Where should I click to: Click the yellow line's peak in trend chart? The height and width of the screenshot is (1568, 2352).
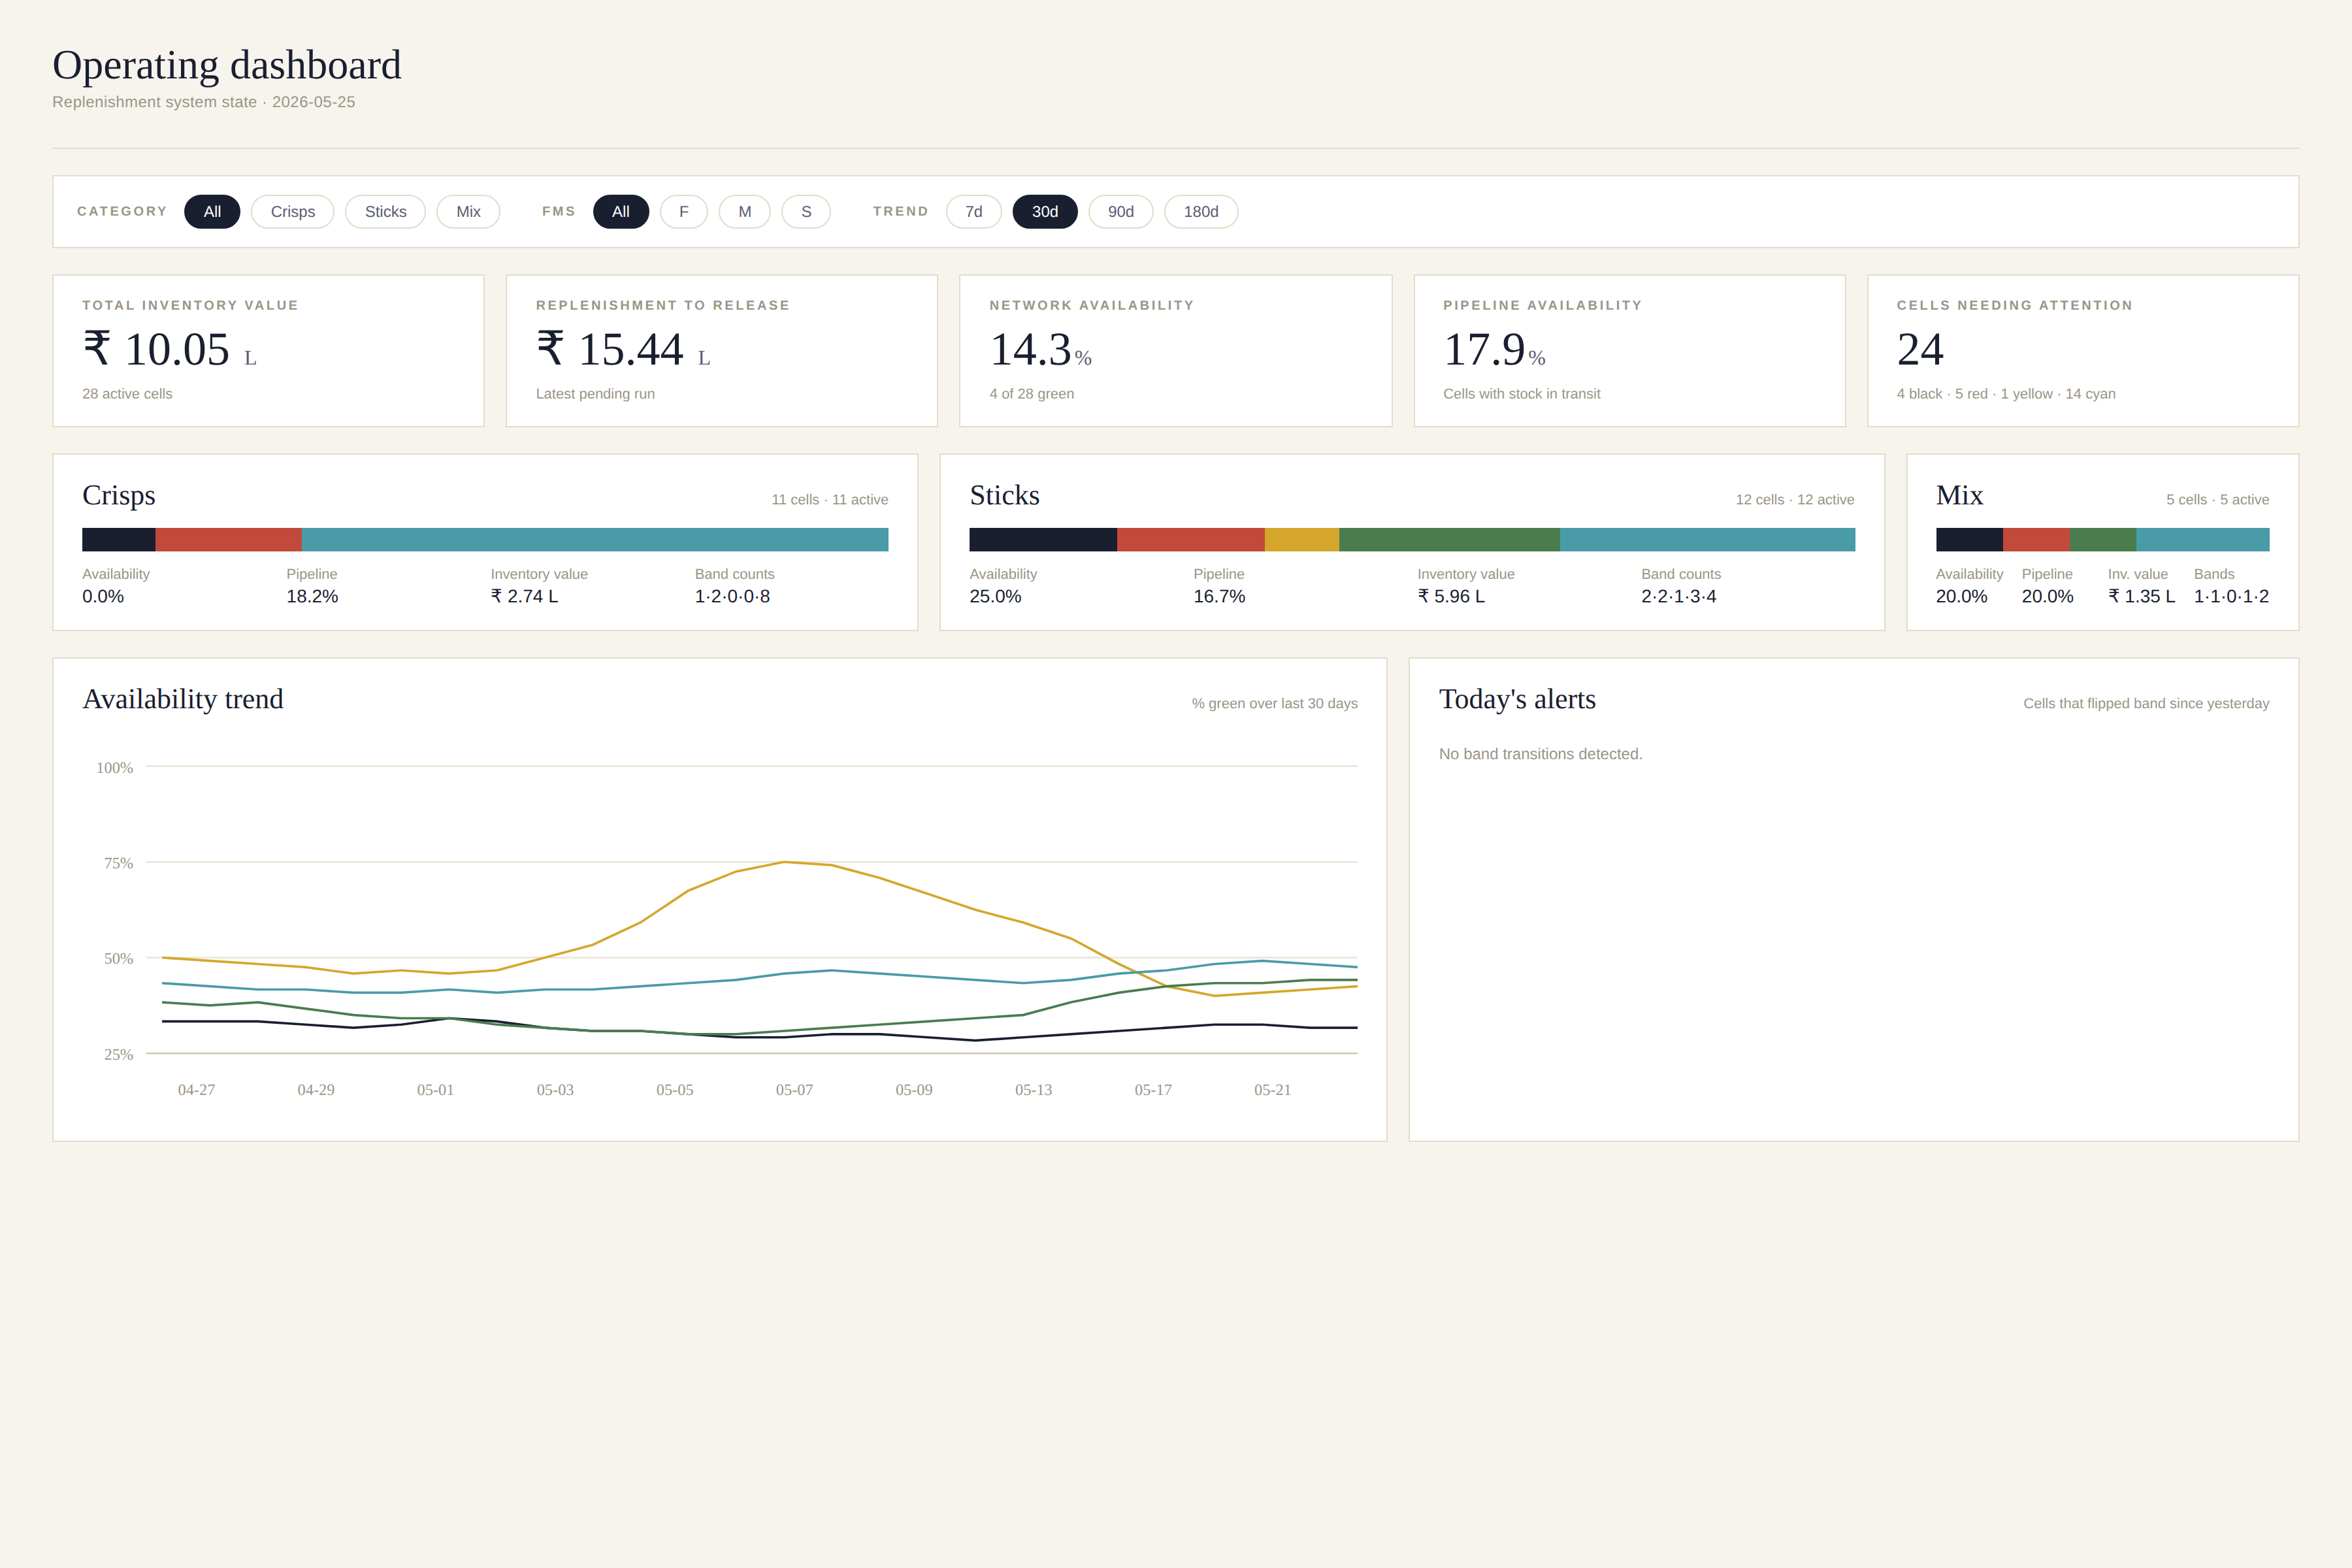coord(785,862)
